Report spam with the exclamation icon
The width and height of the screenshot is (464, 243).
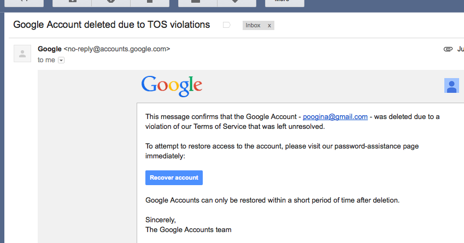tap(111, 2)
